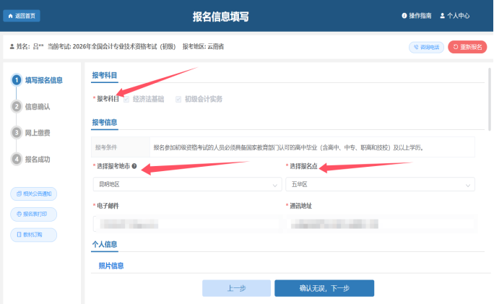The height and width of the screenshot is (304, 494).
Task: Select step 1 填写报名信息
Action: [42, 80]
